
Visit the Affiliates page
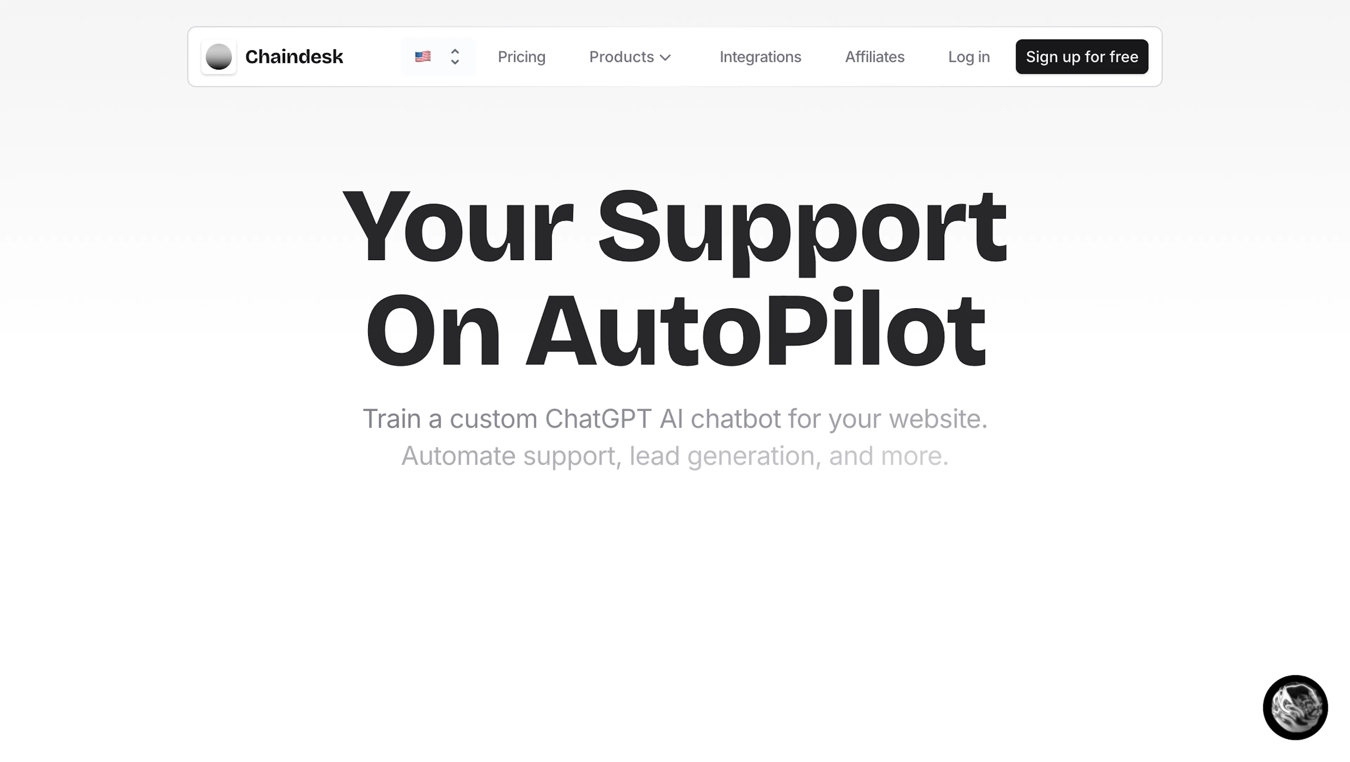click(x=874, y=57)
